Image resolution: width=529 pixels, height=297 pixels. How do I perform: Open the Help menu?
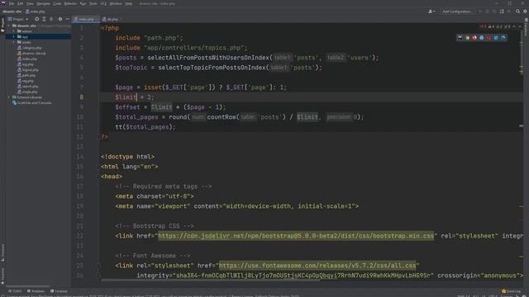[x=129, y=3]
